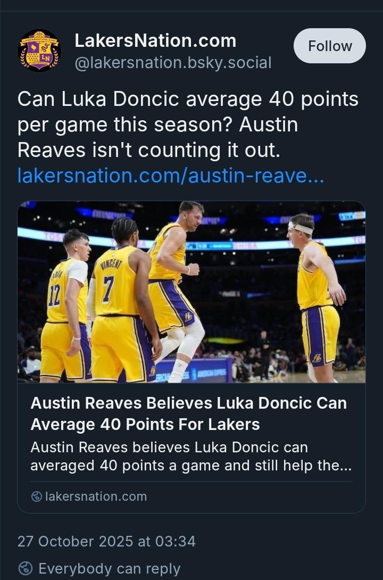Follow the LakersNation.com account
The height and width of the screenshot is (580, 383).
(329, 46)
